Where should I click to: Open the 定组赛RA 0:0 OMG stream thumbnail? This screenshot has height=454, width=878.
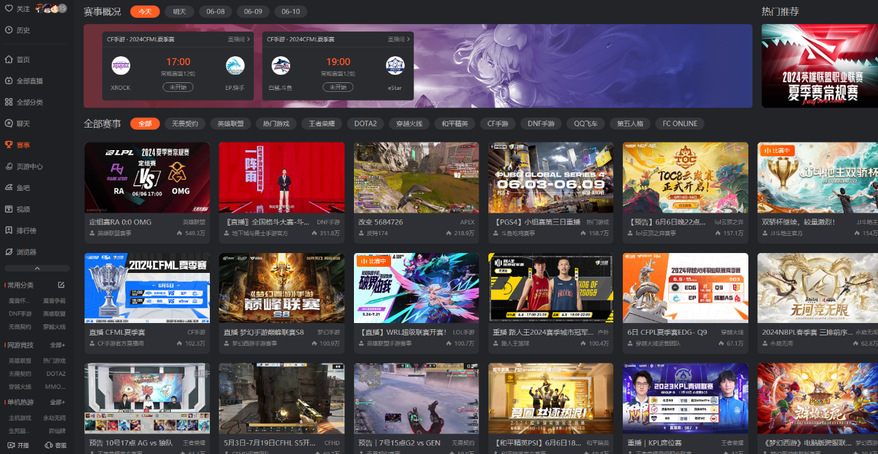[x=147, y=178]
